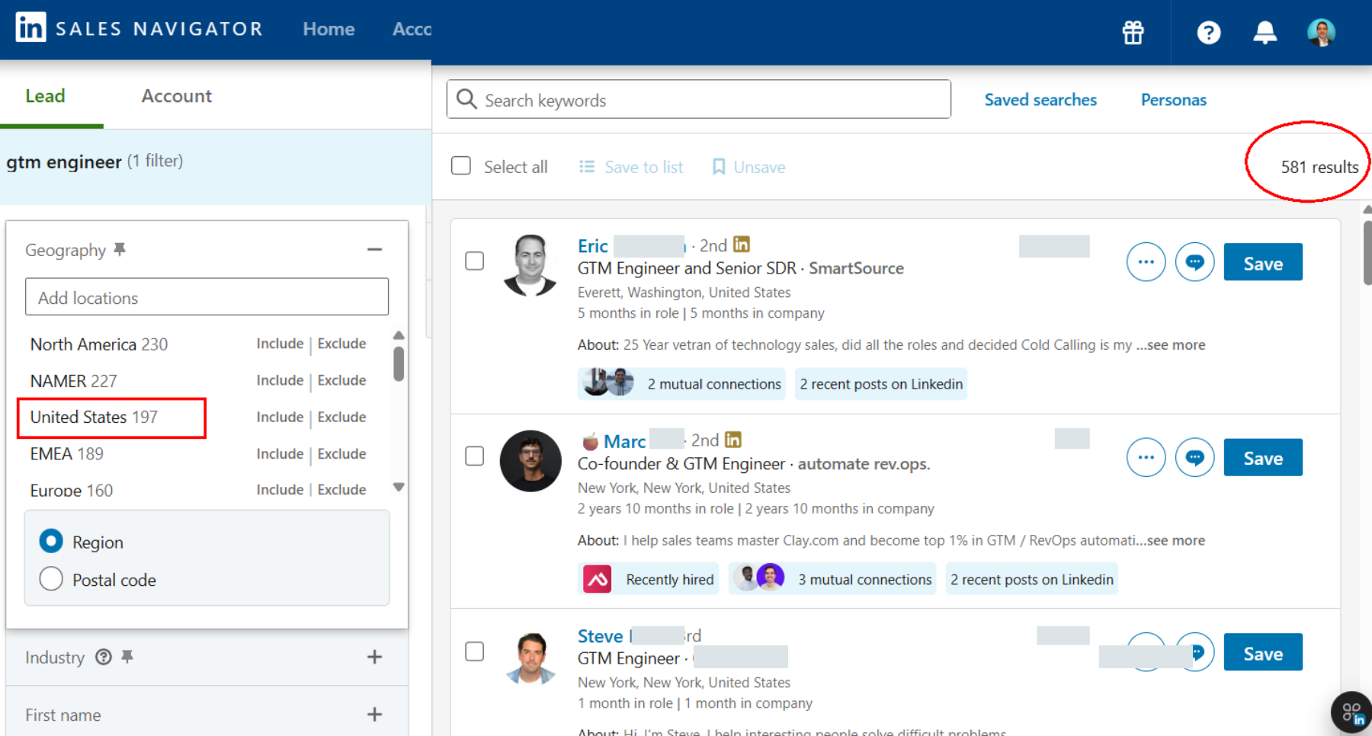Switch to the Lead tab
This screenshot has width=1372, height=736.
[x=45, y=96]
